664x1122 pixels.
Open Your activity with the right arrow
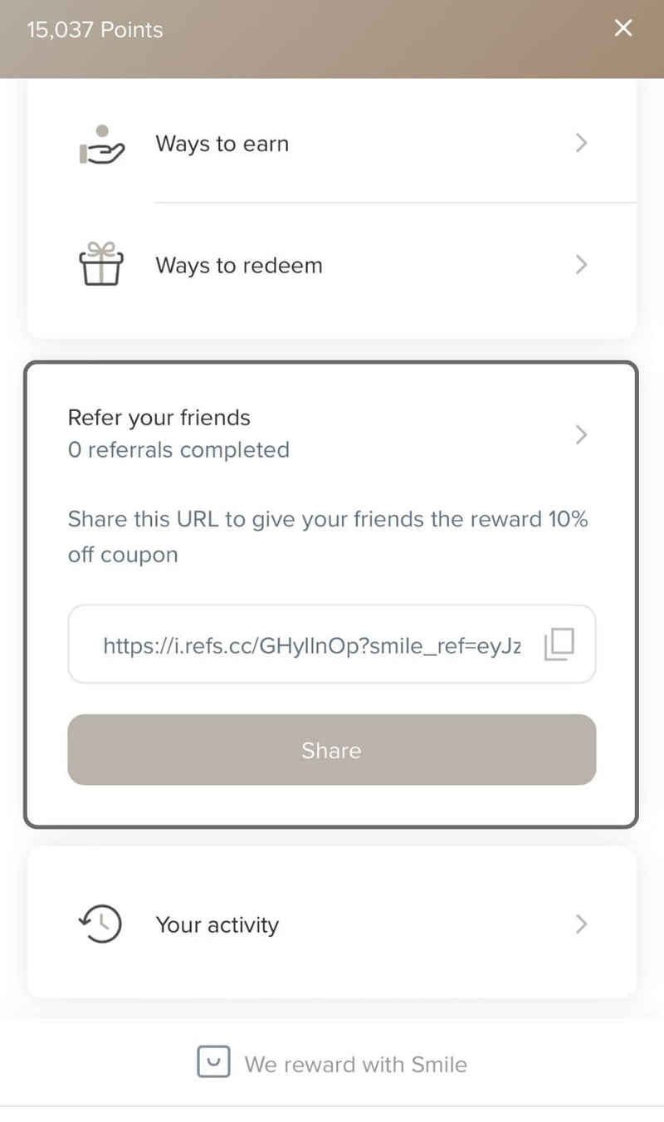point(582,924)
